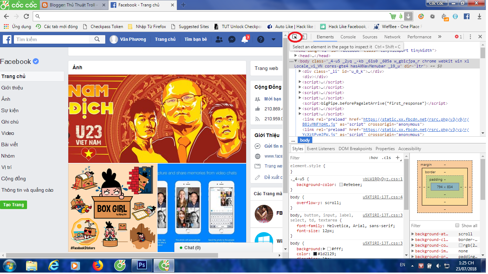Expand computed background-image property

pos(413,251)
